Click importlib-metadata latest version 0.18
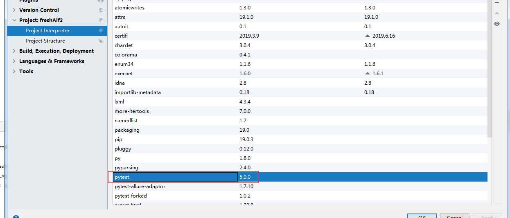Screen dimensions: 510x218 click(368, 92)
